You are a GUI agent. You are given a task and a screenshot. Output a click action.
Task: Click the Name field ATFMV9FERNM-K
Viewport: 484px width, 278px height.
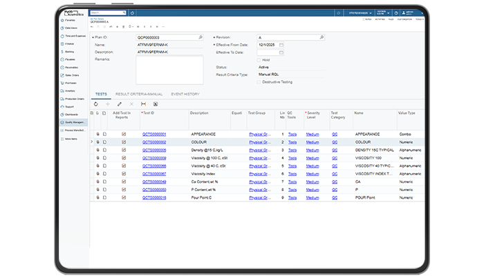[x=169, y=45]
